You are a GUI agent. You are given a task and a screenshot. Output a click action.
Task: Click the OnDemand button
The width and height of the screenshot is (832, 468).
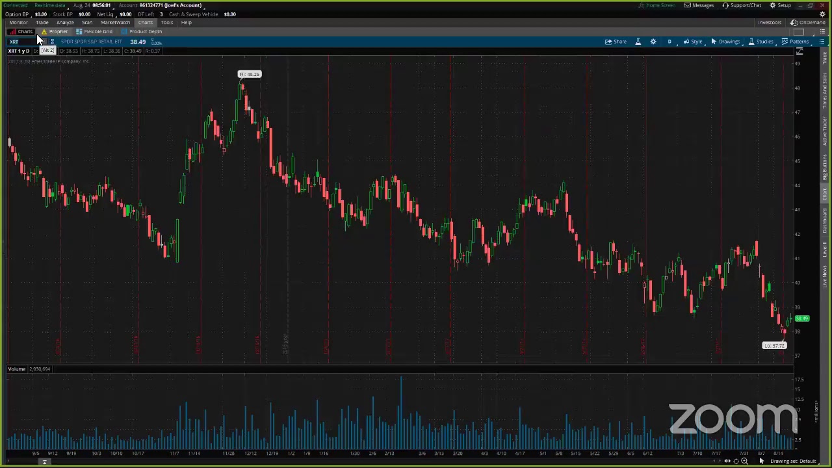point(808,22)
